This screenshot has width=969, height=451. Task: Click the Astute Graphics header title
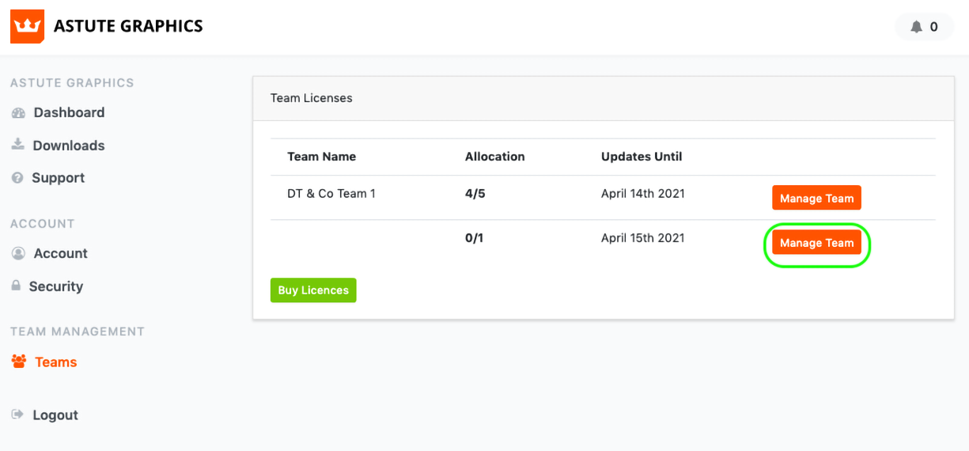(128, 26)
